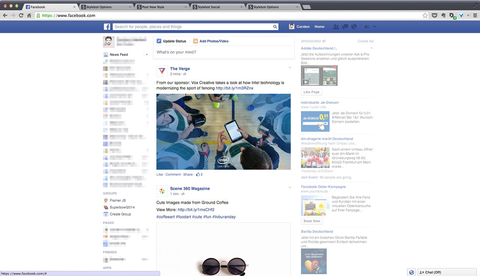Bookmark the page with the star icon
Image resolution: width=480 pixels, height=276 pixels.
425,15
